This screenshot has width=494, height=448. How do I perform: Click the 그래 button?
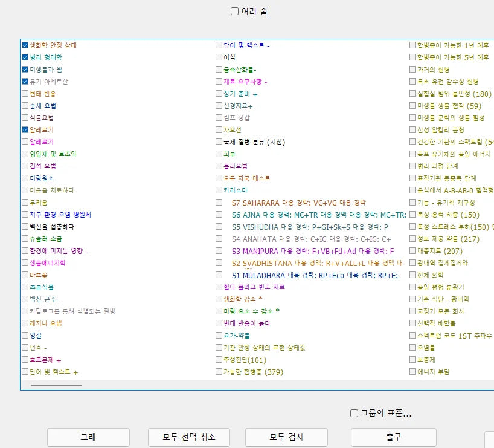88,437
